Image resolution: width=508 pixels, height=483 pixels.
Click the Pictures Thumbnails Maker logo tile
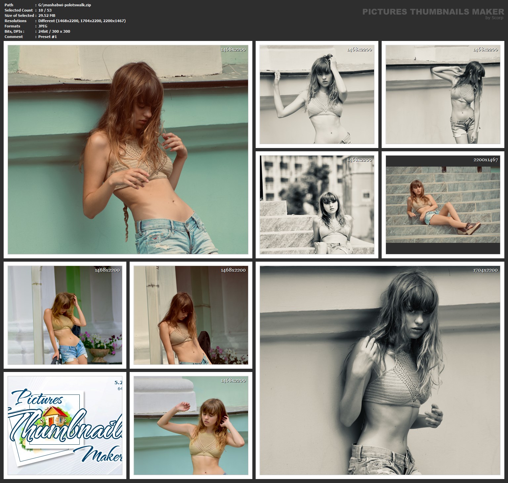[65, 426]
